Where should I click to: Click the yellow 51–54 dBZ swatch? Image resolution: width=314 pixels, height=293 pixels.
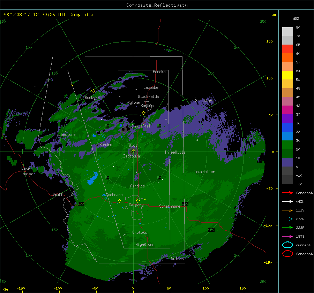coord(287,75)
